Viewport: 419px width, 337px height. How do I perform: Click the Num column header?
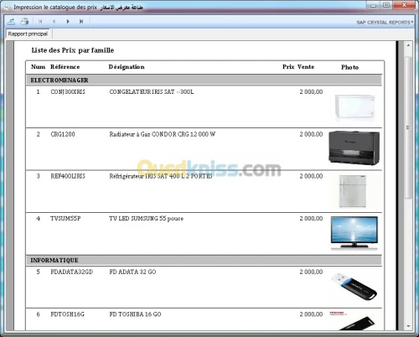click(38, 67)
